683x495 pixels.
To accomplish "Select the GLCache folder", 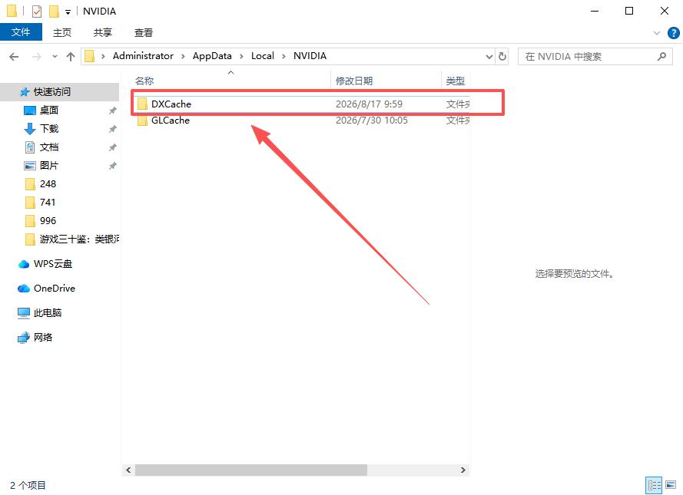I will (x=171, y=120).
